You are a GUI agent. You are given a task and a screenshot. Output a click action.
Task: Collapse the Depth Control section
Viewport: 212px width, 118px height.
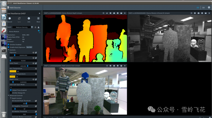point(11,98)
